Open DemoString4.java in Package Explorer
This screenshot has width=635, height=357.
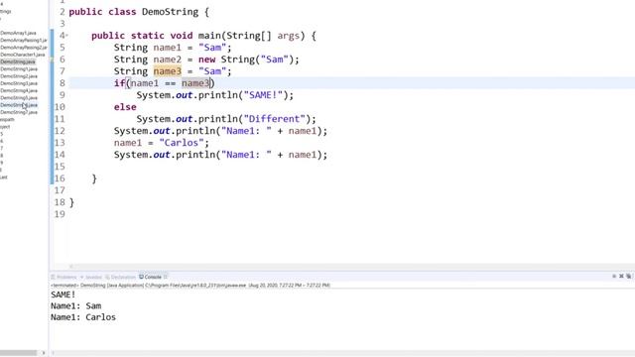coord(19,90)
